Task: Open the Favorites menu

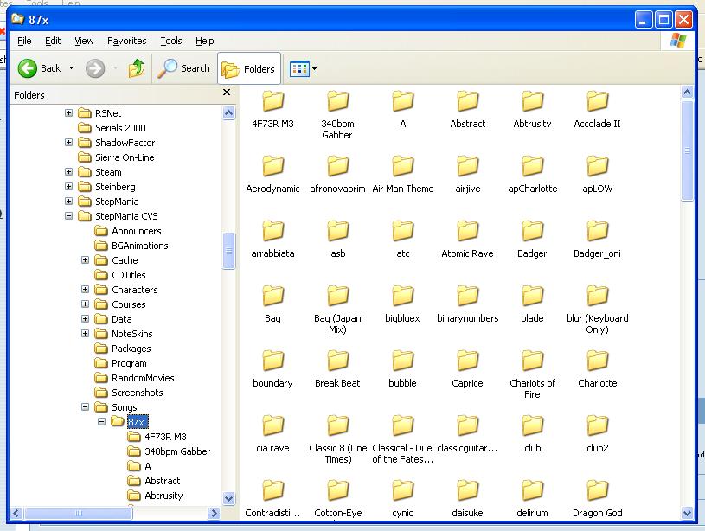Action: pos(127,41)
